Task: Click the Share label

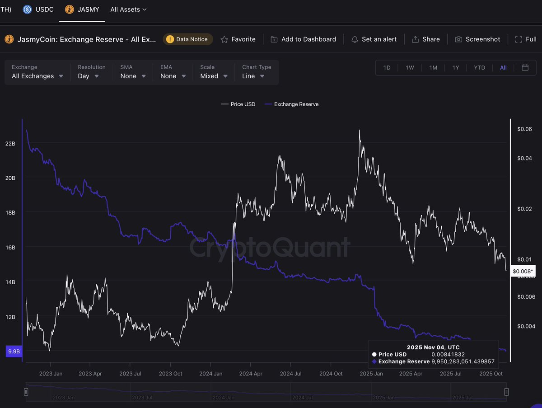Action: click(431, 39)
